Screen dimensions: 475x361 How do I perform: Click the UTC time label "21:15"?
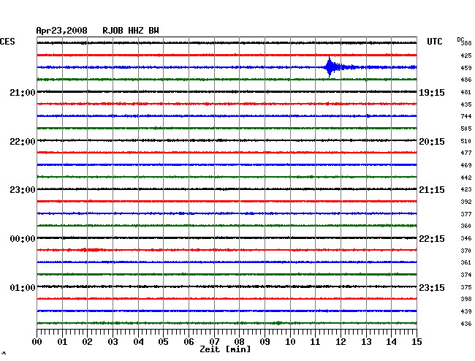[x=432, y=190]
